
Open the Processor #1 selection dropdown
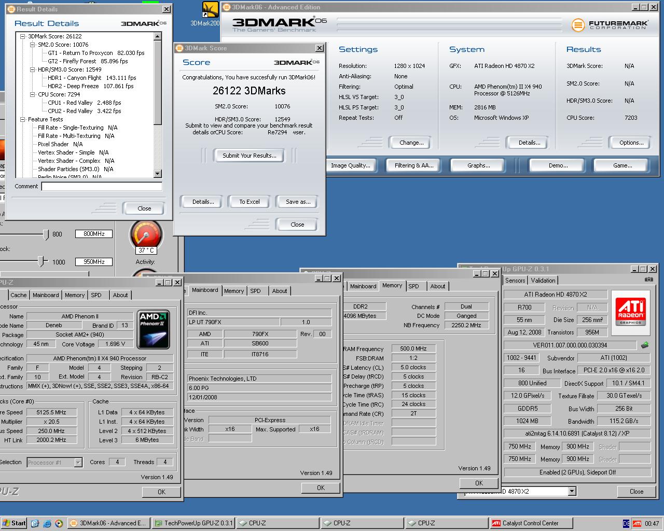[78, 462]
